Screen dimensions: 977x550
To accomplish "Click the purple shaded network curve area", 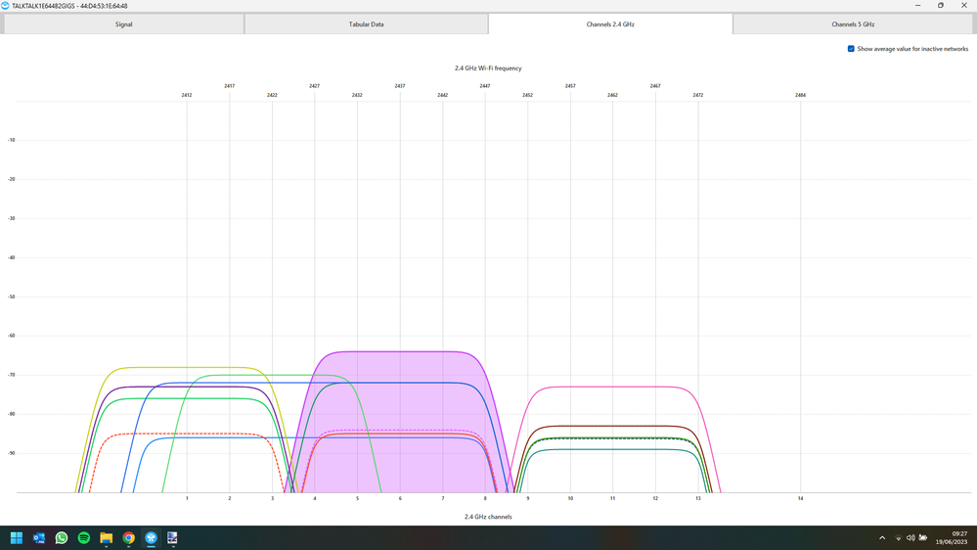I will 401,411.
